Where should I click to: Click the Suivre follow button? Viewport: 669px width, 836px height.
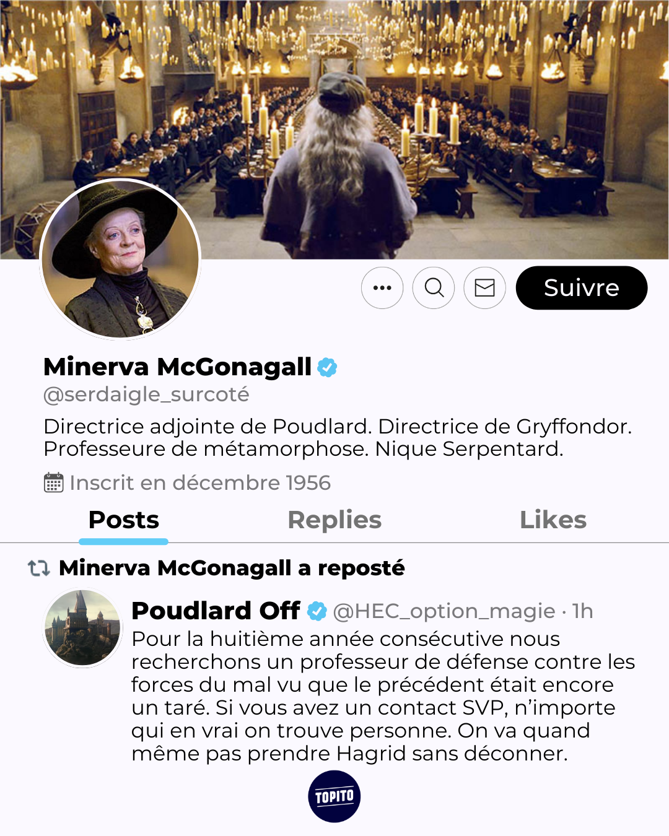point(582,288)
